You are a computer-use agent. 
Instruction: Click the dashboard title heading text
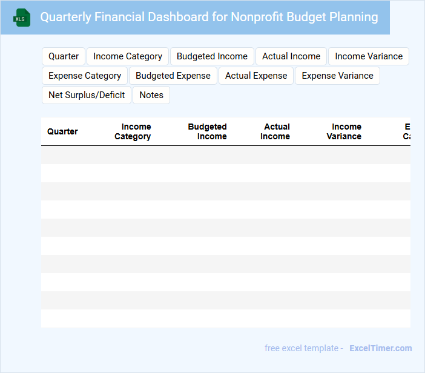(209, 17)
